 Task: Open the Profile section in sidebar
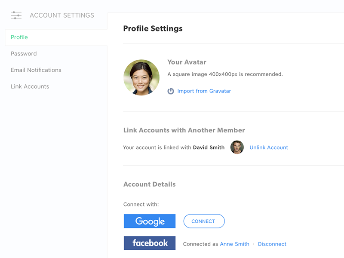(19, 37)
